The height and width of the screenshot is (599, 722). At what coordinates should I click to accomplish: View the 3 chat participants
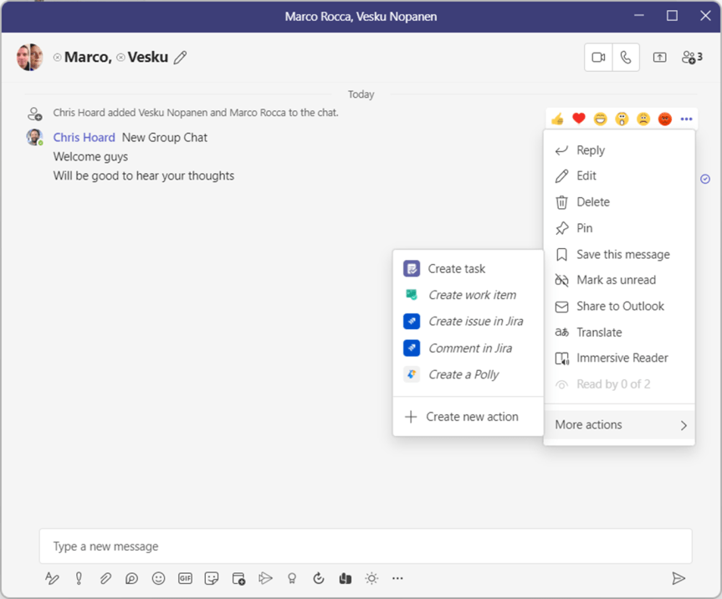click(691, 58)
